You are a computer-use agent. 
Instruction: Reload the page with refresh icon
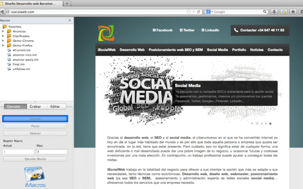click(199, 12)
